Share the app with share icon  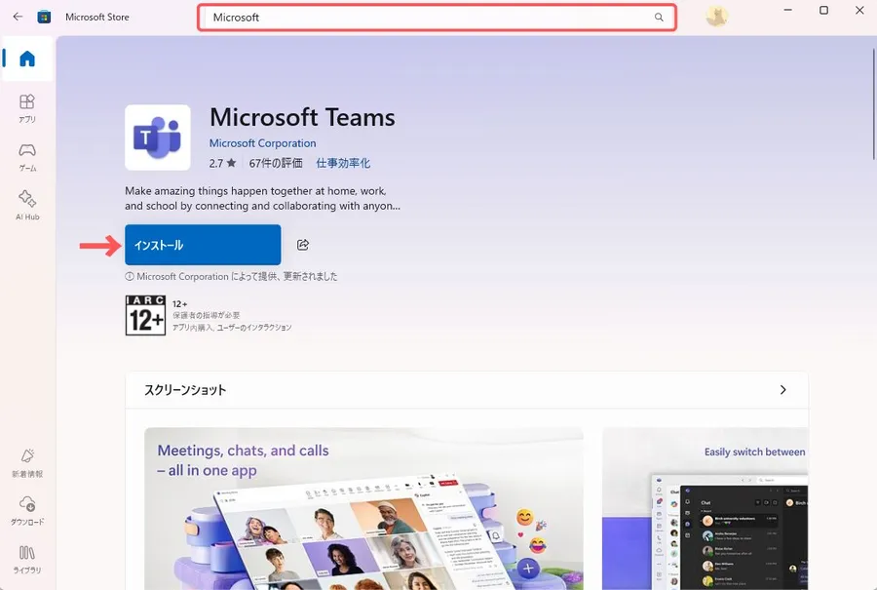pyautogui.click(x=303, y=245)
